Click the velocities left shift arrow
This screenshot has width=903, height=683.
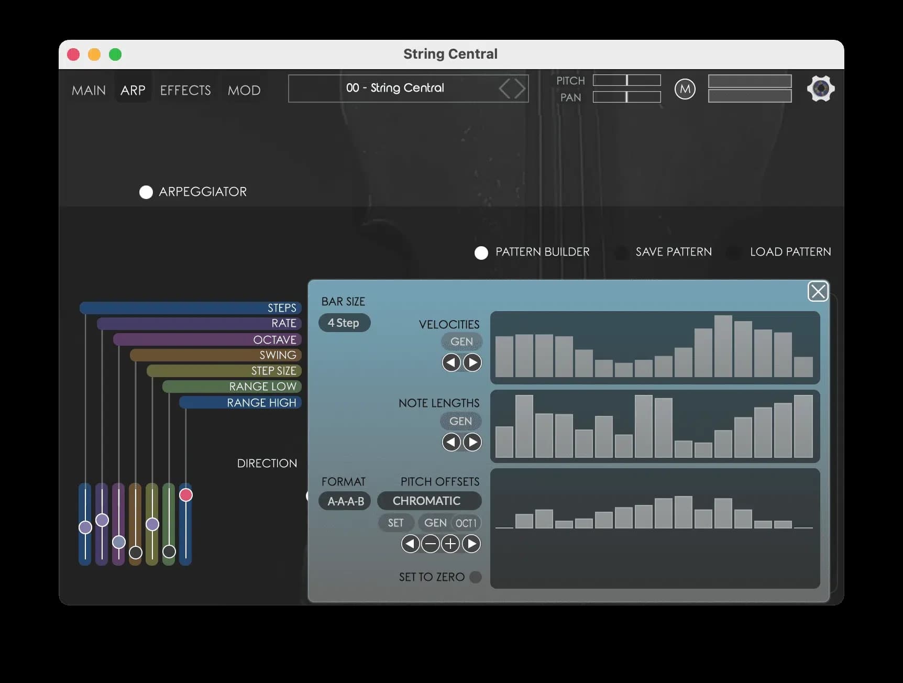(x=451, y=362)
